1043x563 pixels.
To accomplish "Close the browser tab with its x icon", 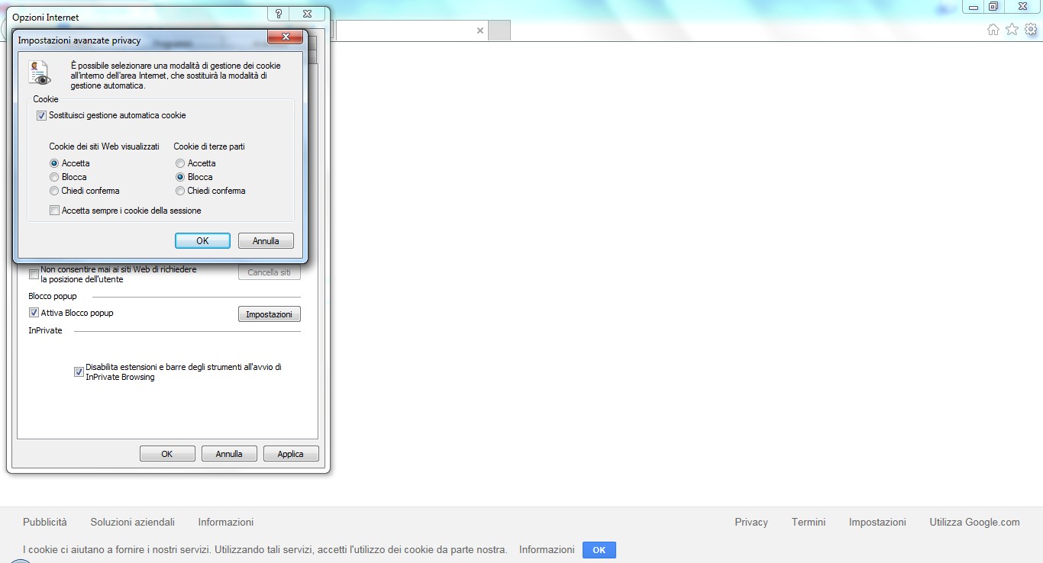I will click(480, 31).
